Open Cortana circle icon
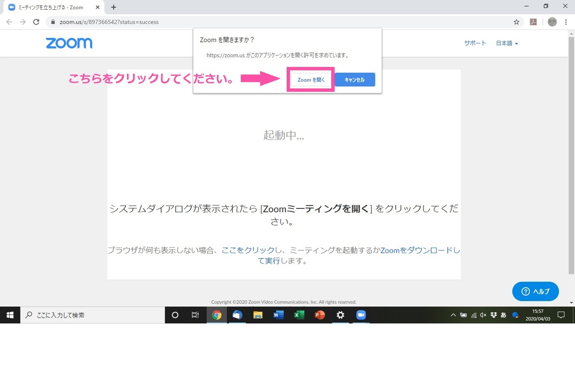The height and width of the screenshot is (379, 575). 175,315
